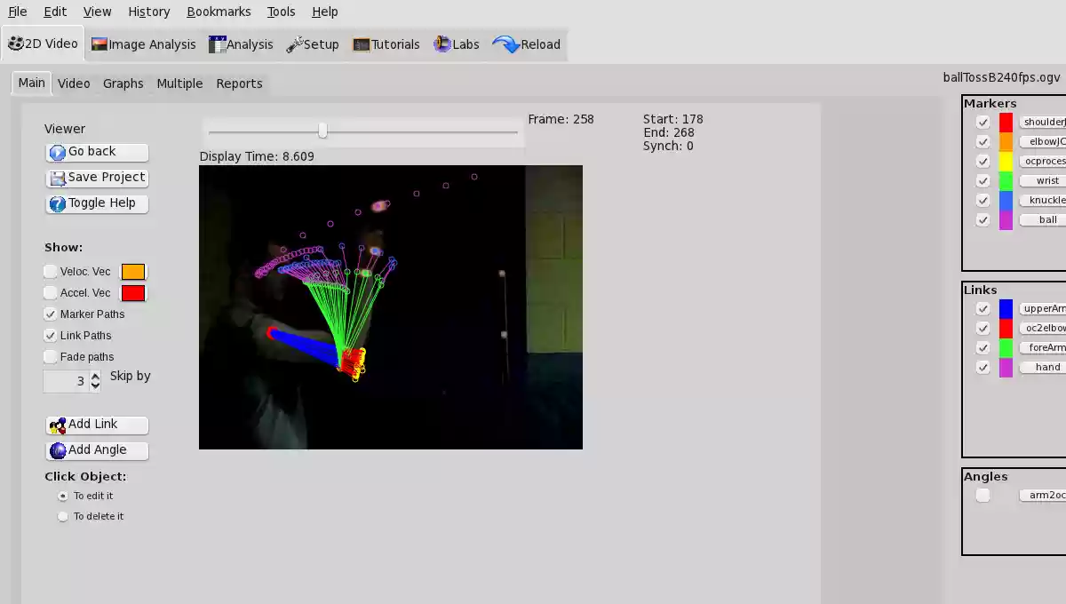Screen dimensions: 1066x604
Task: Increase the Skip by value with up arrow
Action: (96, 377)
